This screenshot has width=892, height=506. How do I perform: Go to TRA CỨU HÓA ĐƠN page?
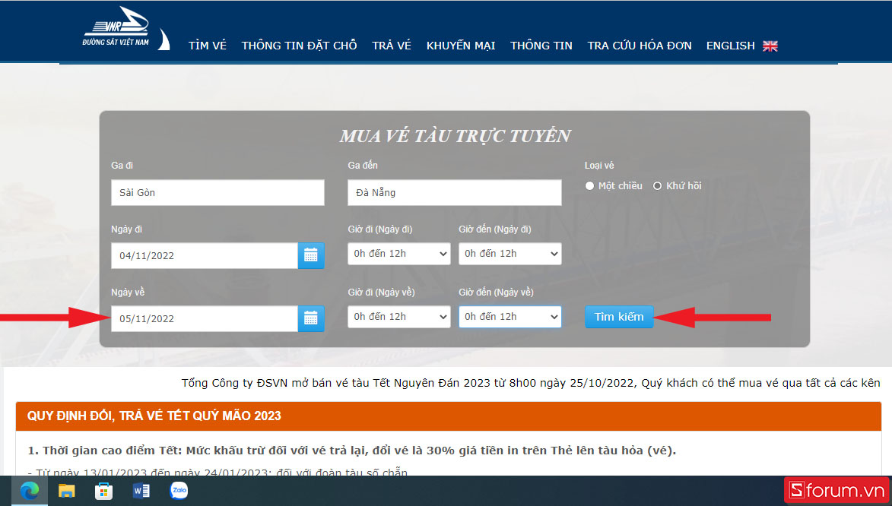coord(640,46)
